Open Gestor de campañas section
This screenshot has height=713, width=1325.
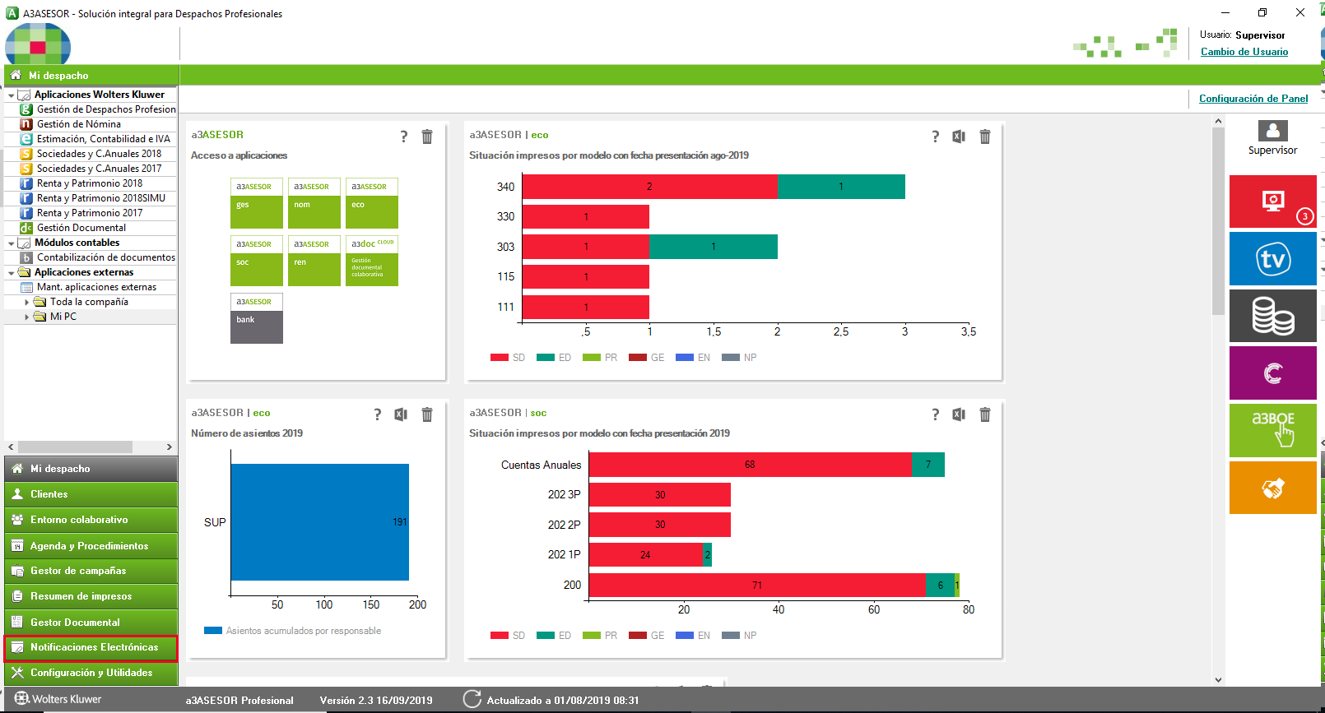click(x=91, y=571)
